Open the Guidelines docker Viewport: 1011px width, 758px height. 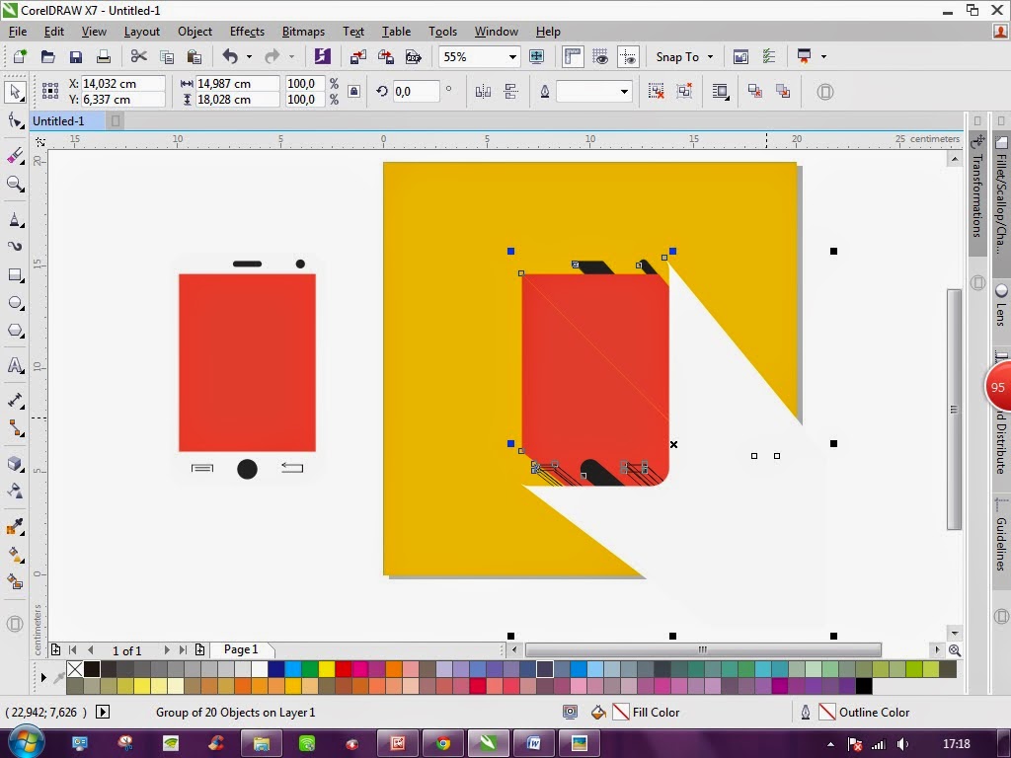click(1001, 538)
